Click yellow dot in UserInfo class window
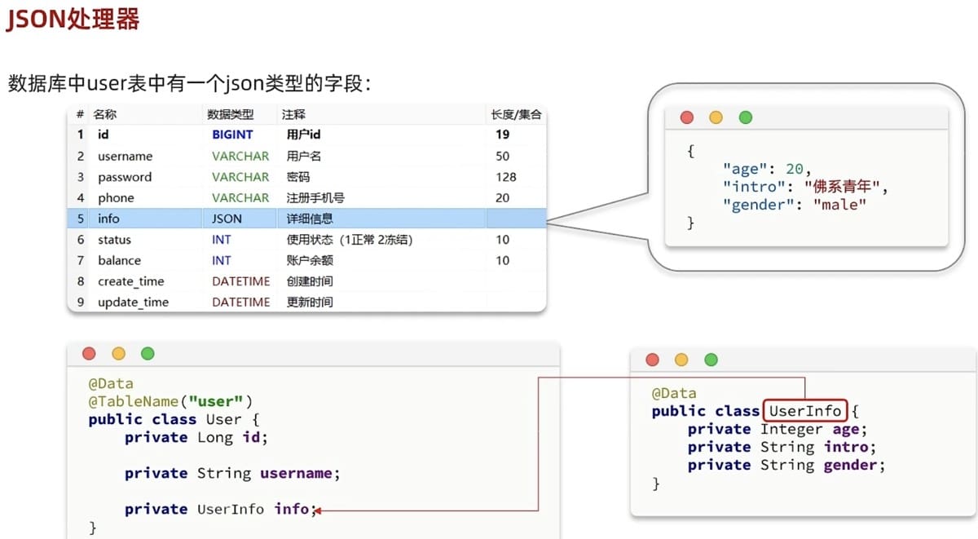Image resolution: width=978 pixels, height=539 pixels. tap(682, 360)
